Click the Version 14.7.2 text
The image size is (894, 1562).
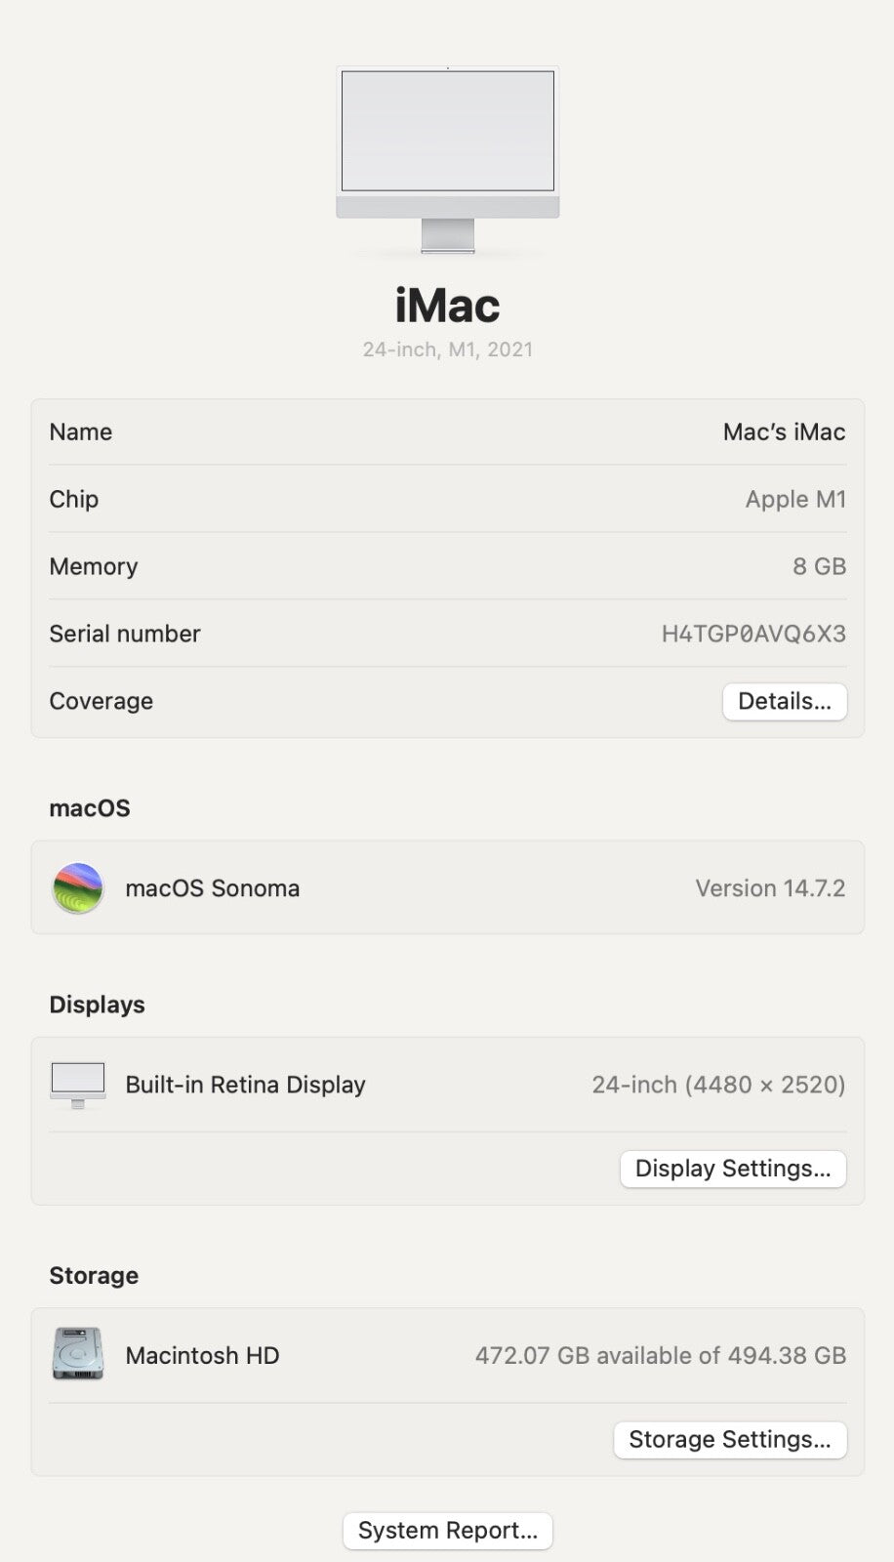coord(770,888)
